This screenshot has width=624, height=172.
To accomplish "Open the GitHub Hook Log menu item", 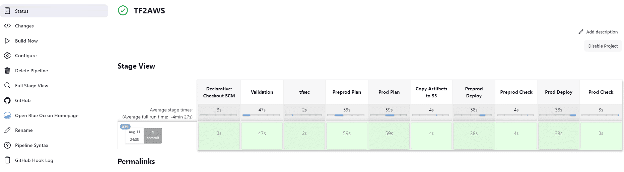I will (x=34, y=160).
